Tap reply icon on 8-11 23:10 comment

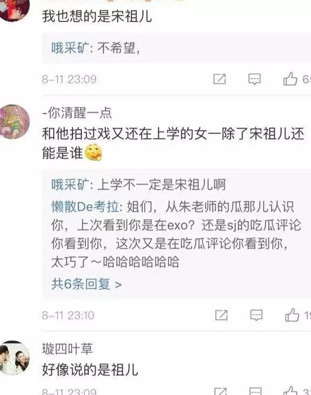256,315
